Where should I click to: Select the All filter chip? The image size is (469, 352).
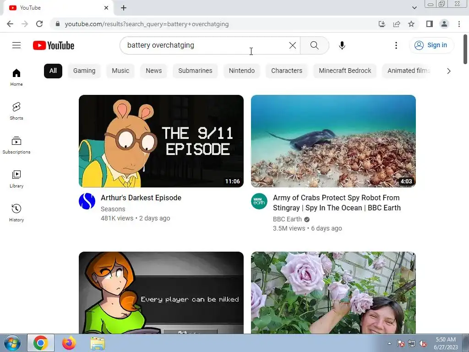click(x=53, y=71)
